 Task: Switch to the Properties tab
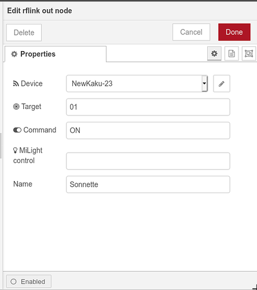point(56,54)
